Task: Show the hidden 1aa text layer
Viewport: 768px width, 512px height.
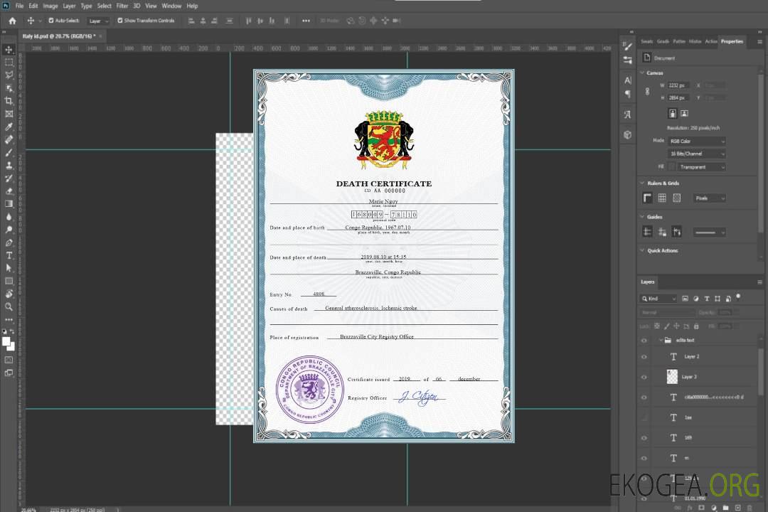Action: (x=644, y=417)
